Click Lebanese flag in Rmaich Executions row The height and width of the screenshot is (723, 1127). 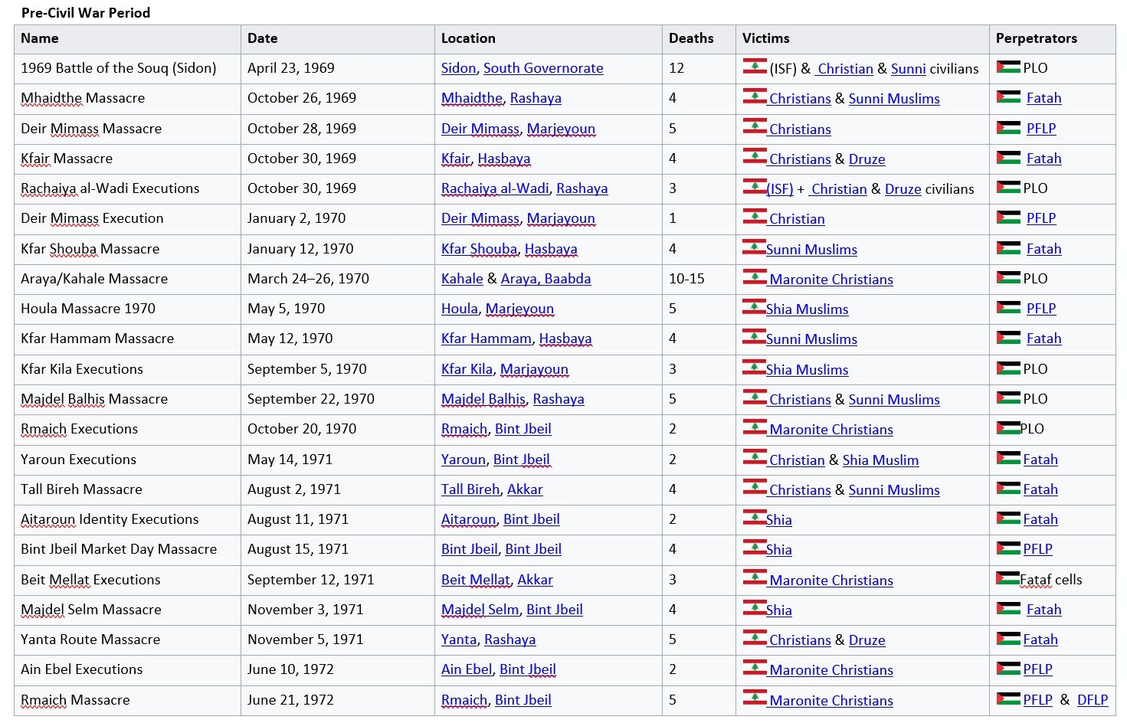coord(755,427)
